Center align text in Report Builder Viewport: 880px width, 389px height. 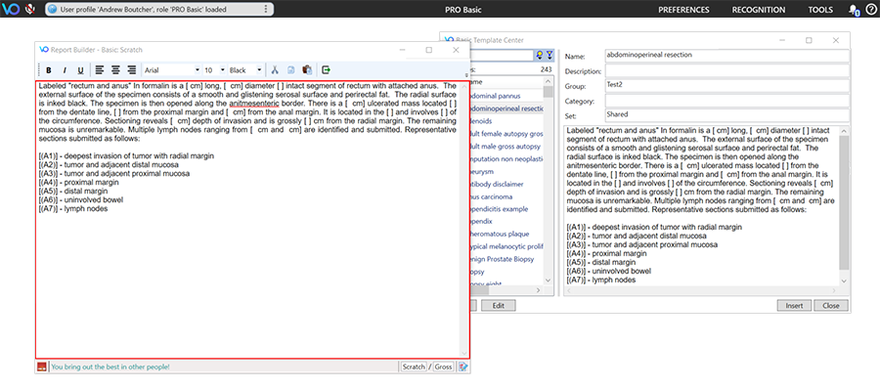115,70
